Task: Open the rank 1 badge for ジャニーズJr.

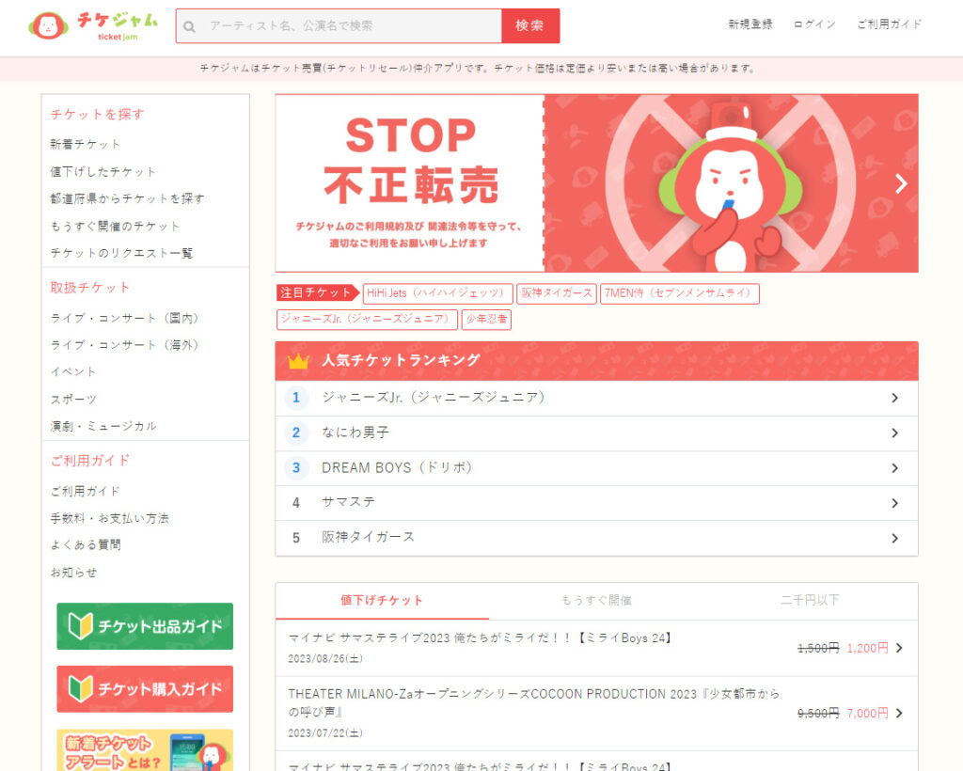Action: click(296, 398)
